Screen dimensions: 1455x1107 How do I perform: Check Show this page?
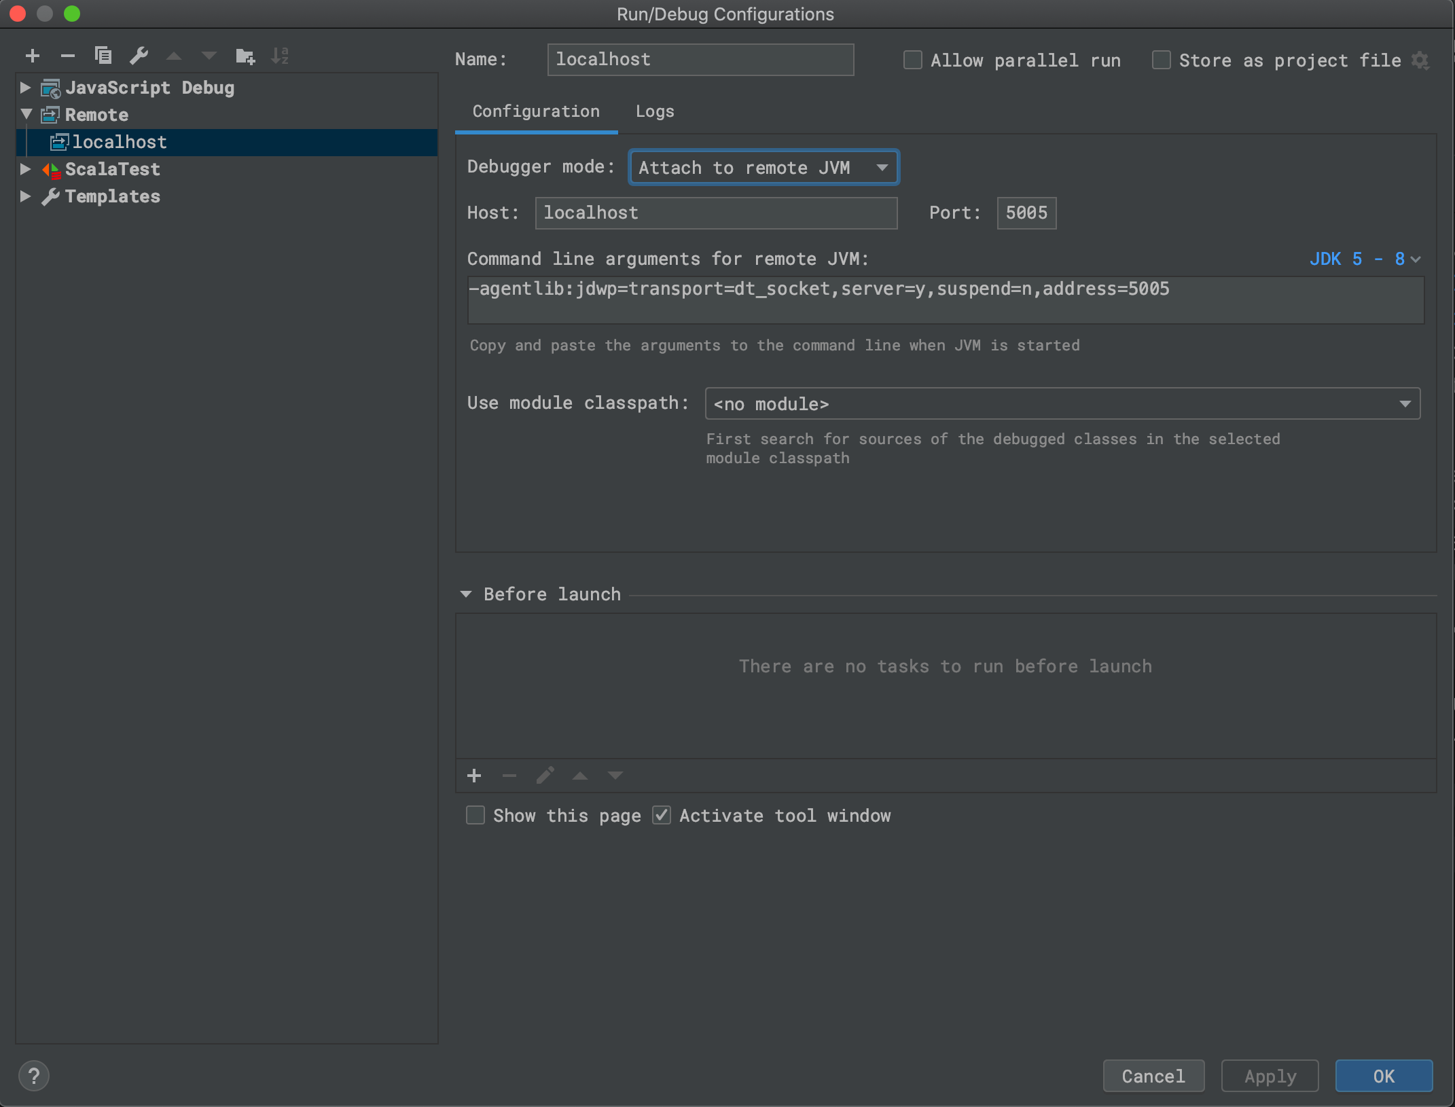click(475, 815)
